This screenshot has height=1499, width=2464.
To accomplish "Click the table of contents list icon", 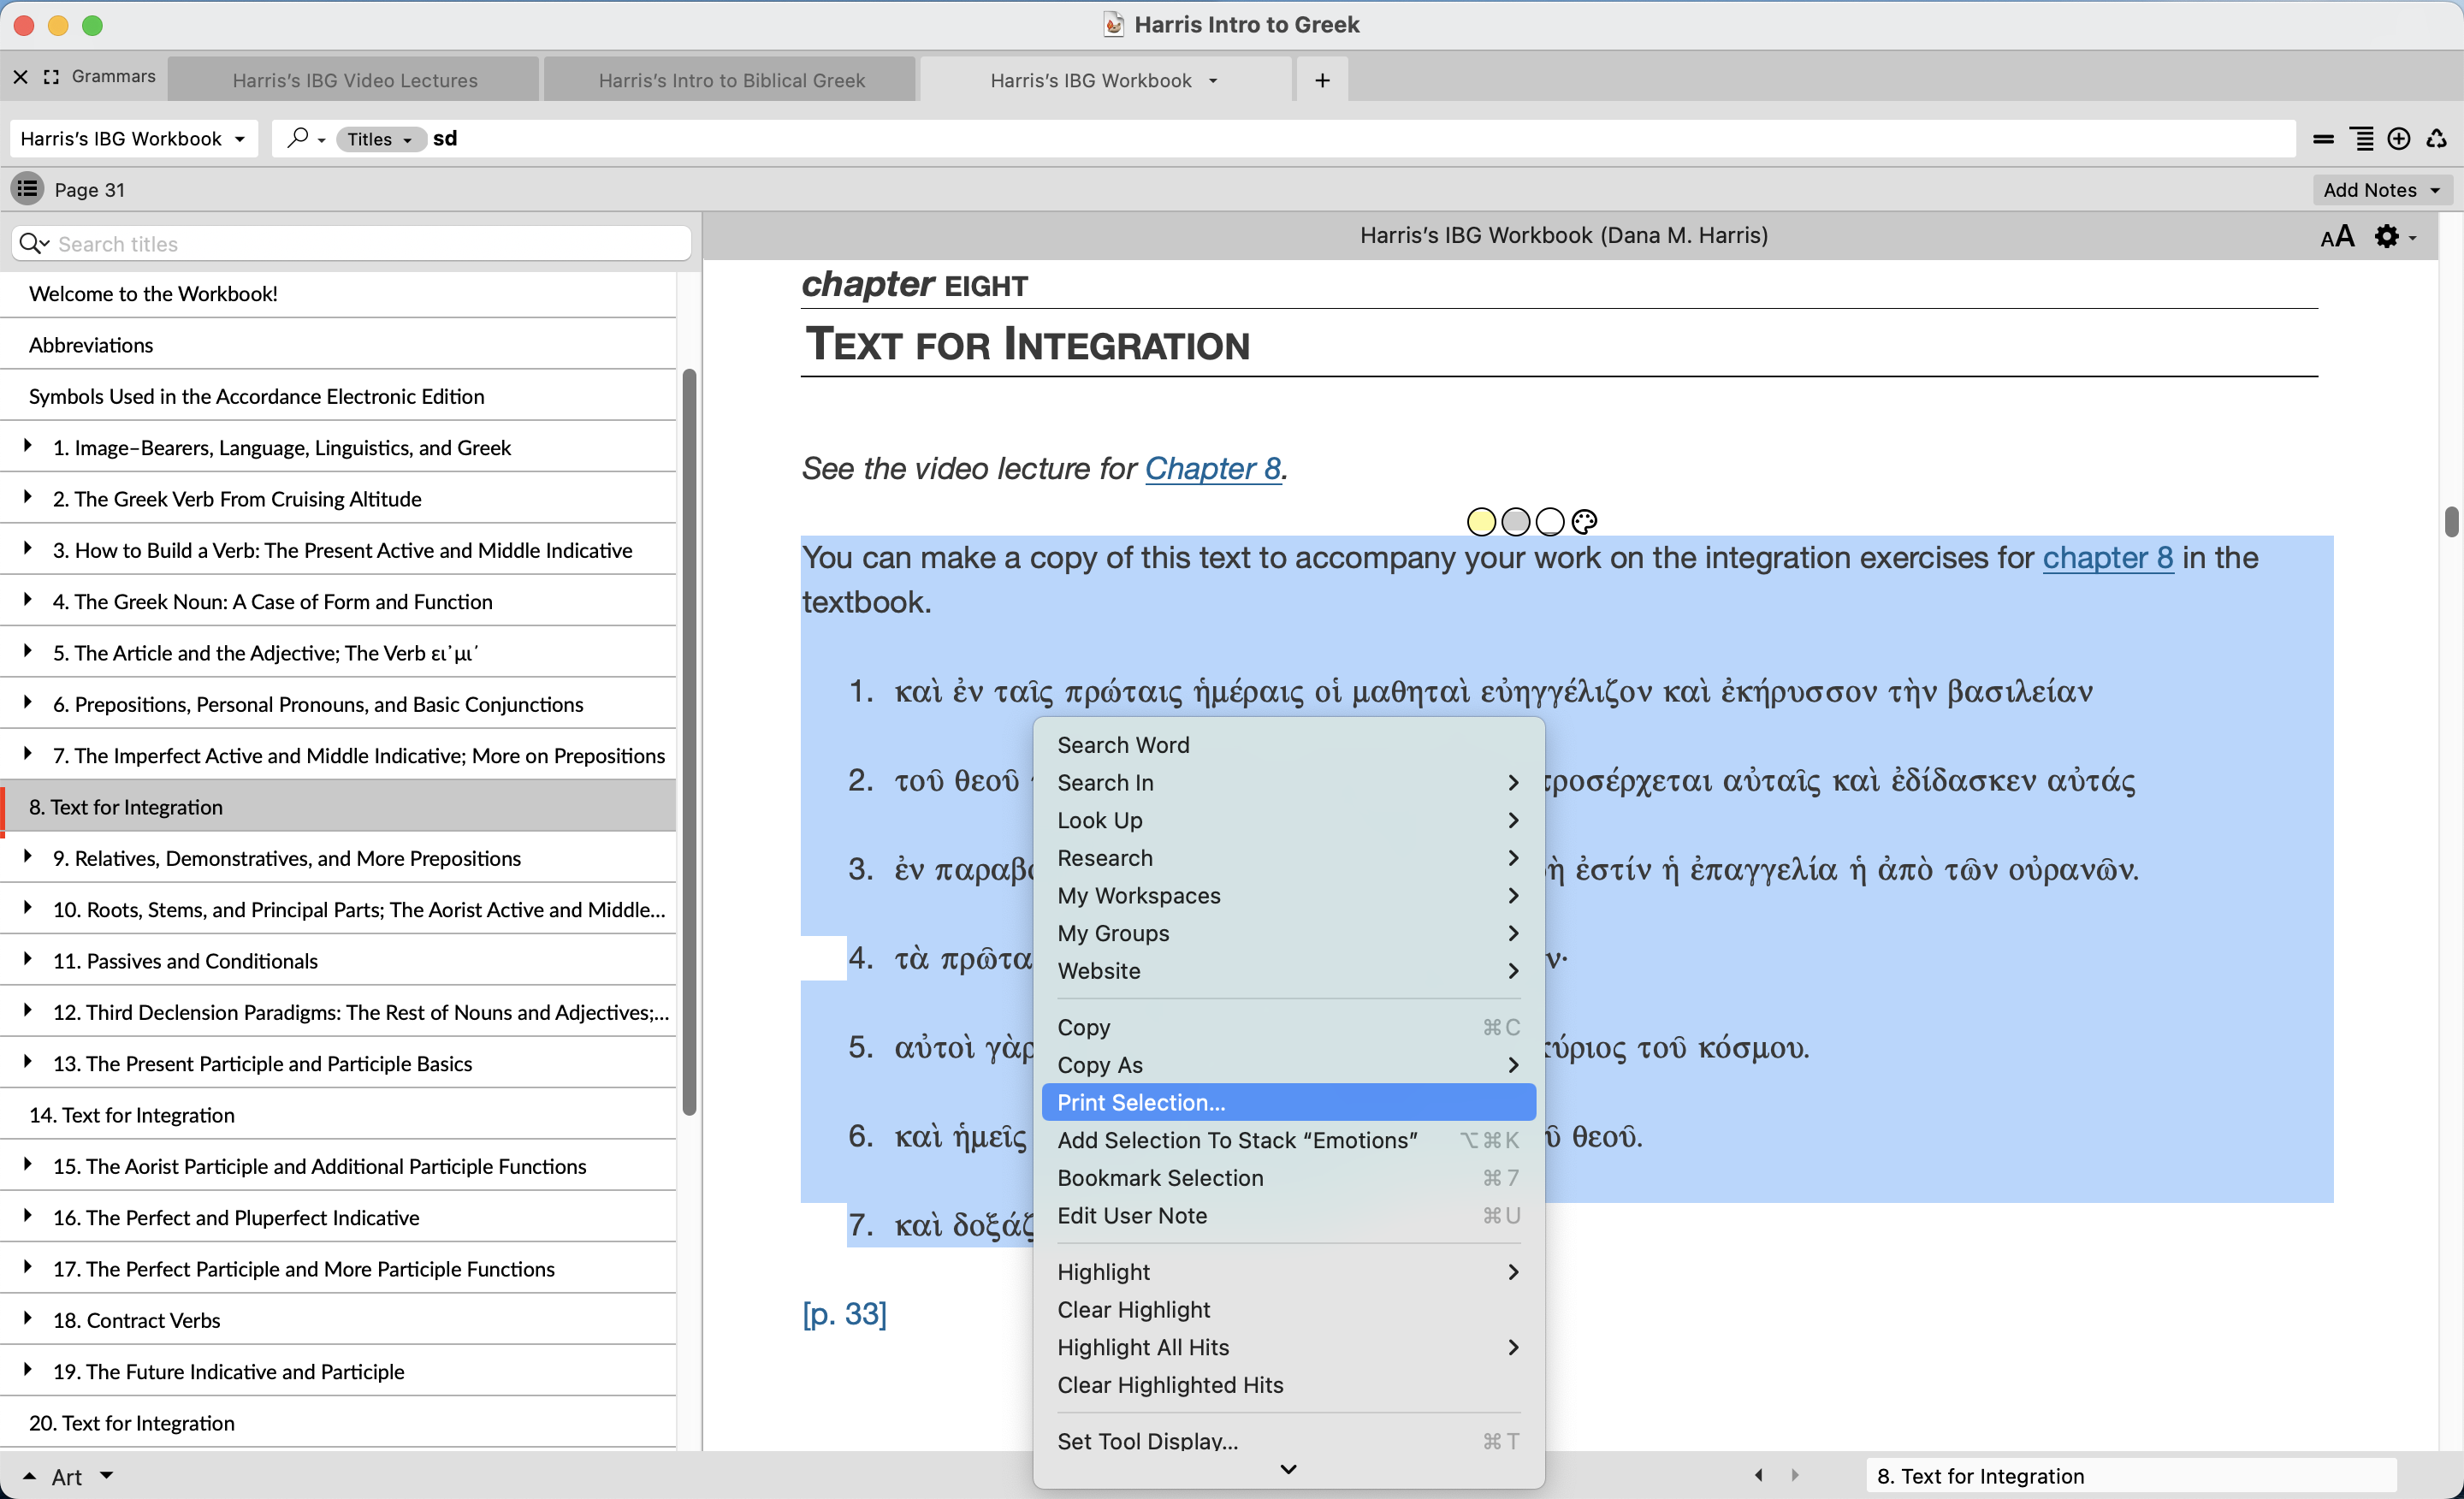I will click(27, 189).
